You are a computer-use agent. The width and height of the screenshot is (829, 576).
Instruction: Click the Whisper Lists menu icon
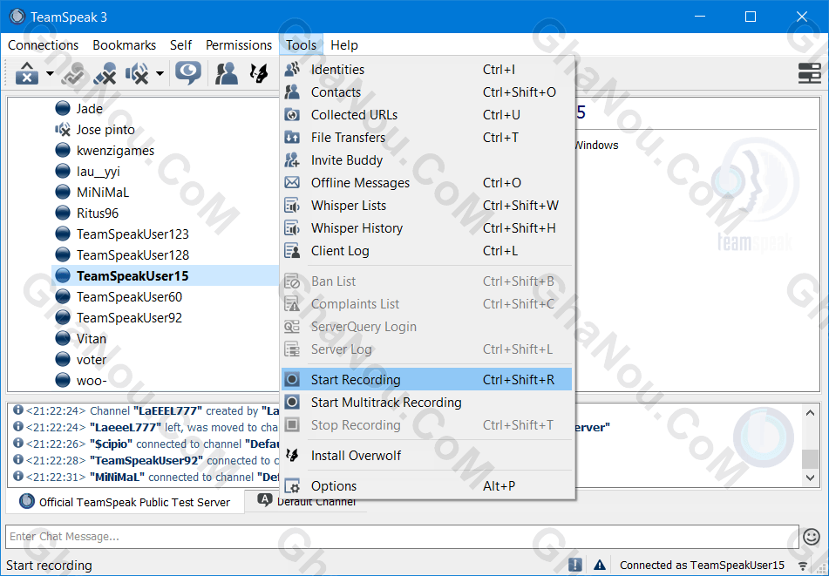[x=292, y=206]
